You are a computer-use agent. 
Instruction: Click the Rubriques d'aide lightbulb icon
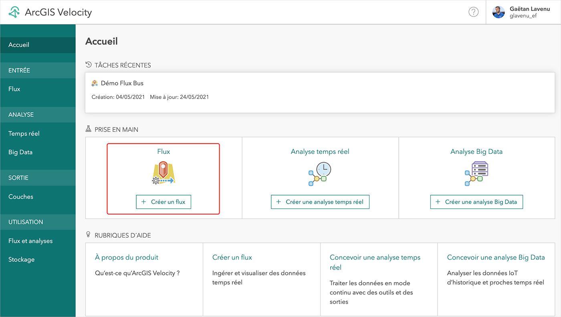pos(89,234)
